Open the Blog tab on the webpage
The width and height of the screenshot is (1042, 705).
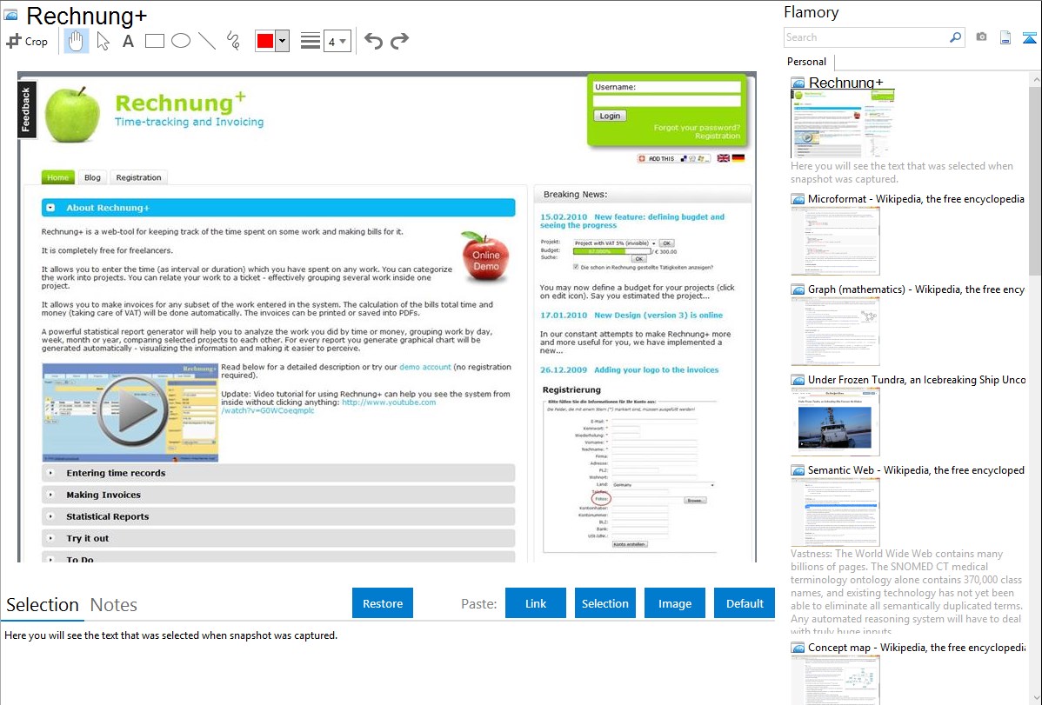[x=92, y=177]
